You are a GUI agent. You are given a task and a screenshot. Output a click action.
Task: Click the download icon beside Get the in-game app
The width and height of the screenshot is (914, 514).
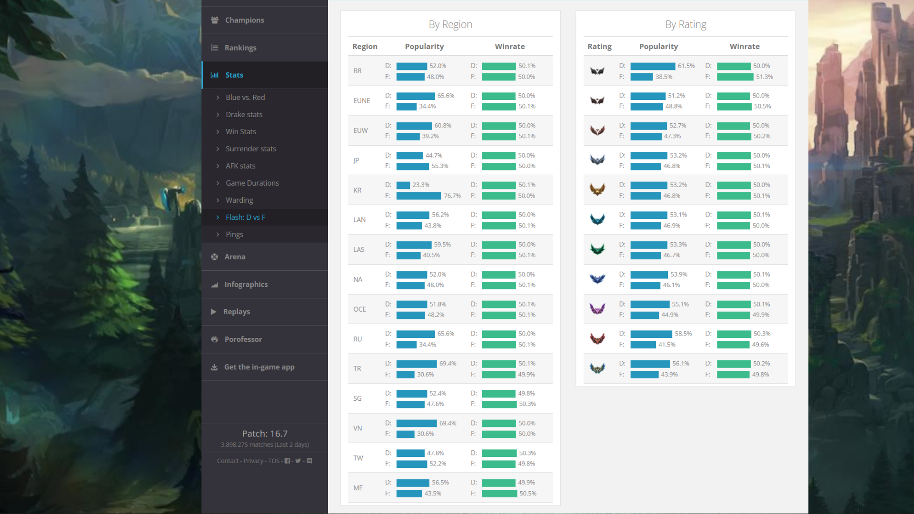pos(214,367)
